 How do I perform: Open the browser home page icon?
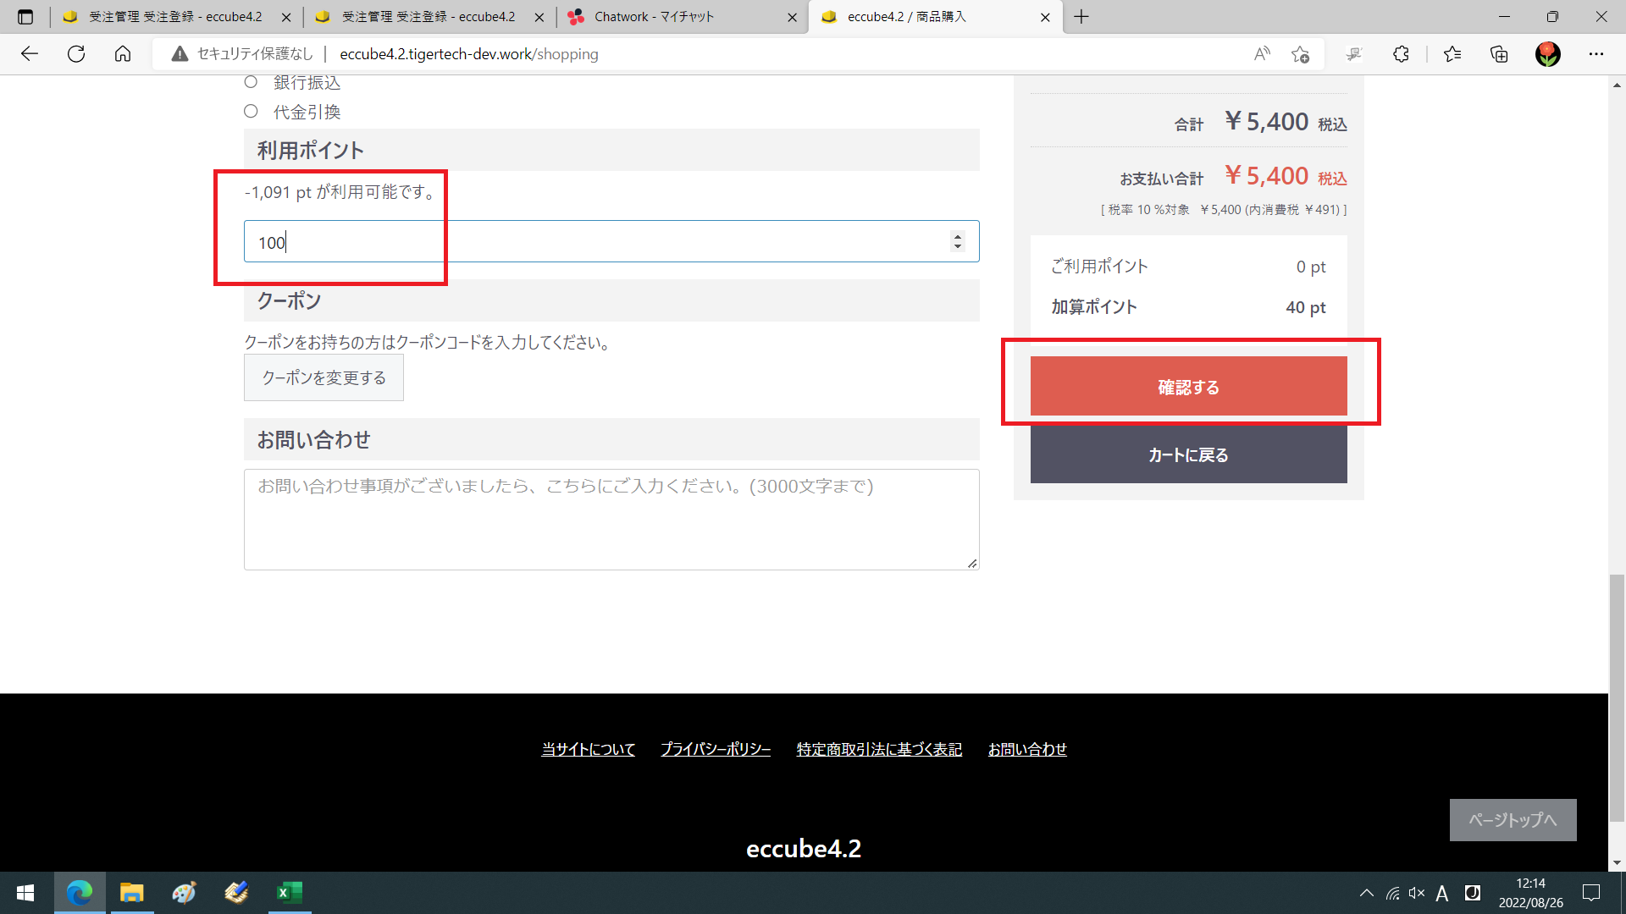click(123, 53)
